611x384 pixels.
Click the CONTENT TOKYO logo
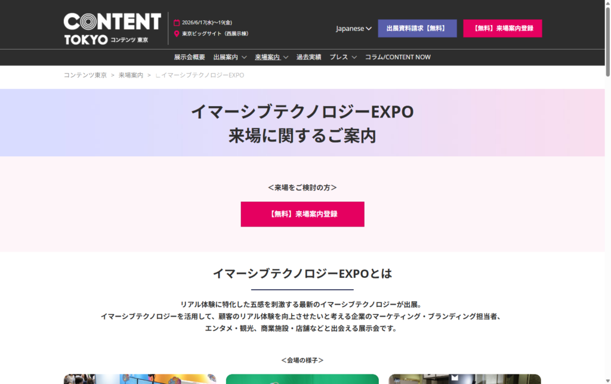point(112,28)
